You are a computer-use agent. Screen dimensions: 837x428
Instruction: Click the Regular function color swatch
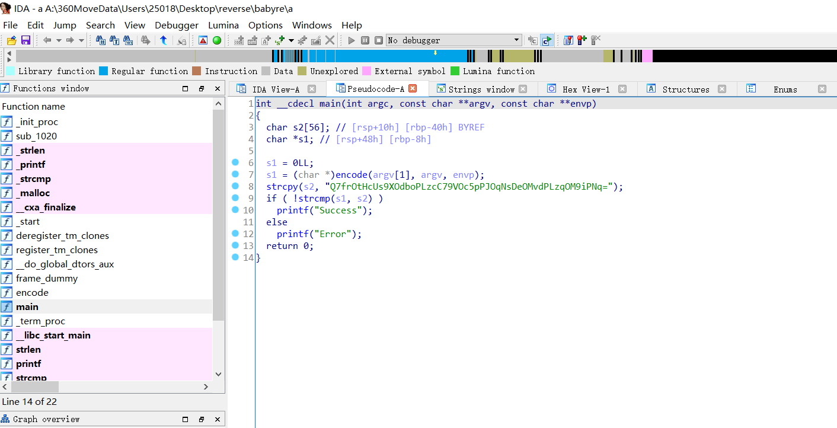(104, 71)
